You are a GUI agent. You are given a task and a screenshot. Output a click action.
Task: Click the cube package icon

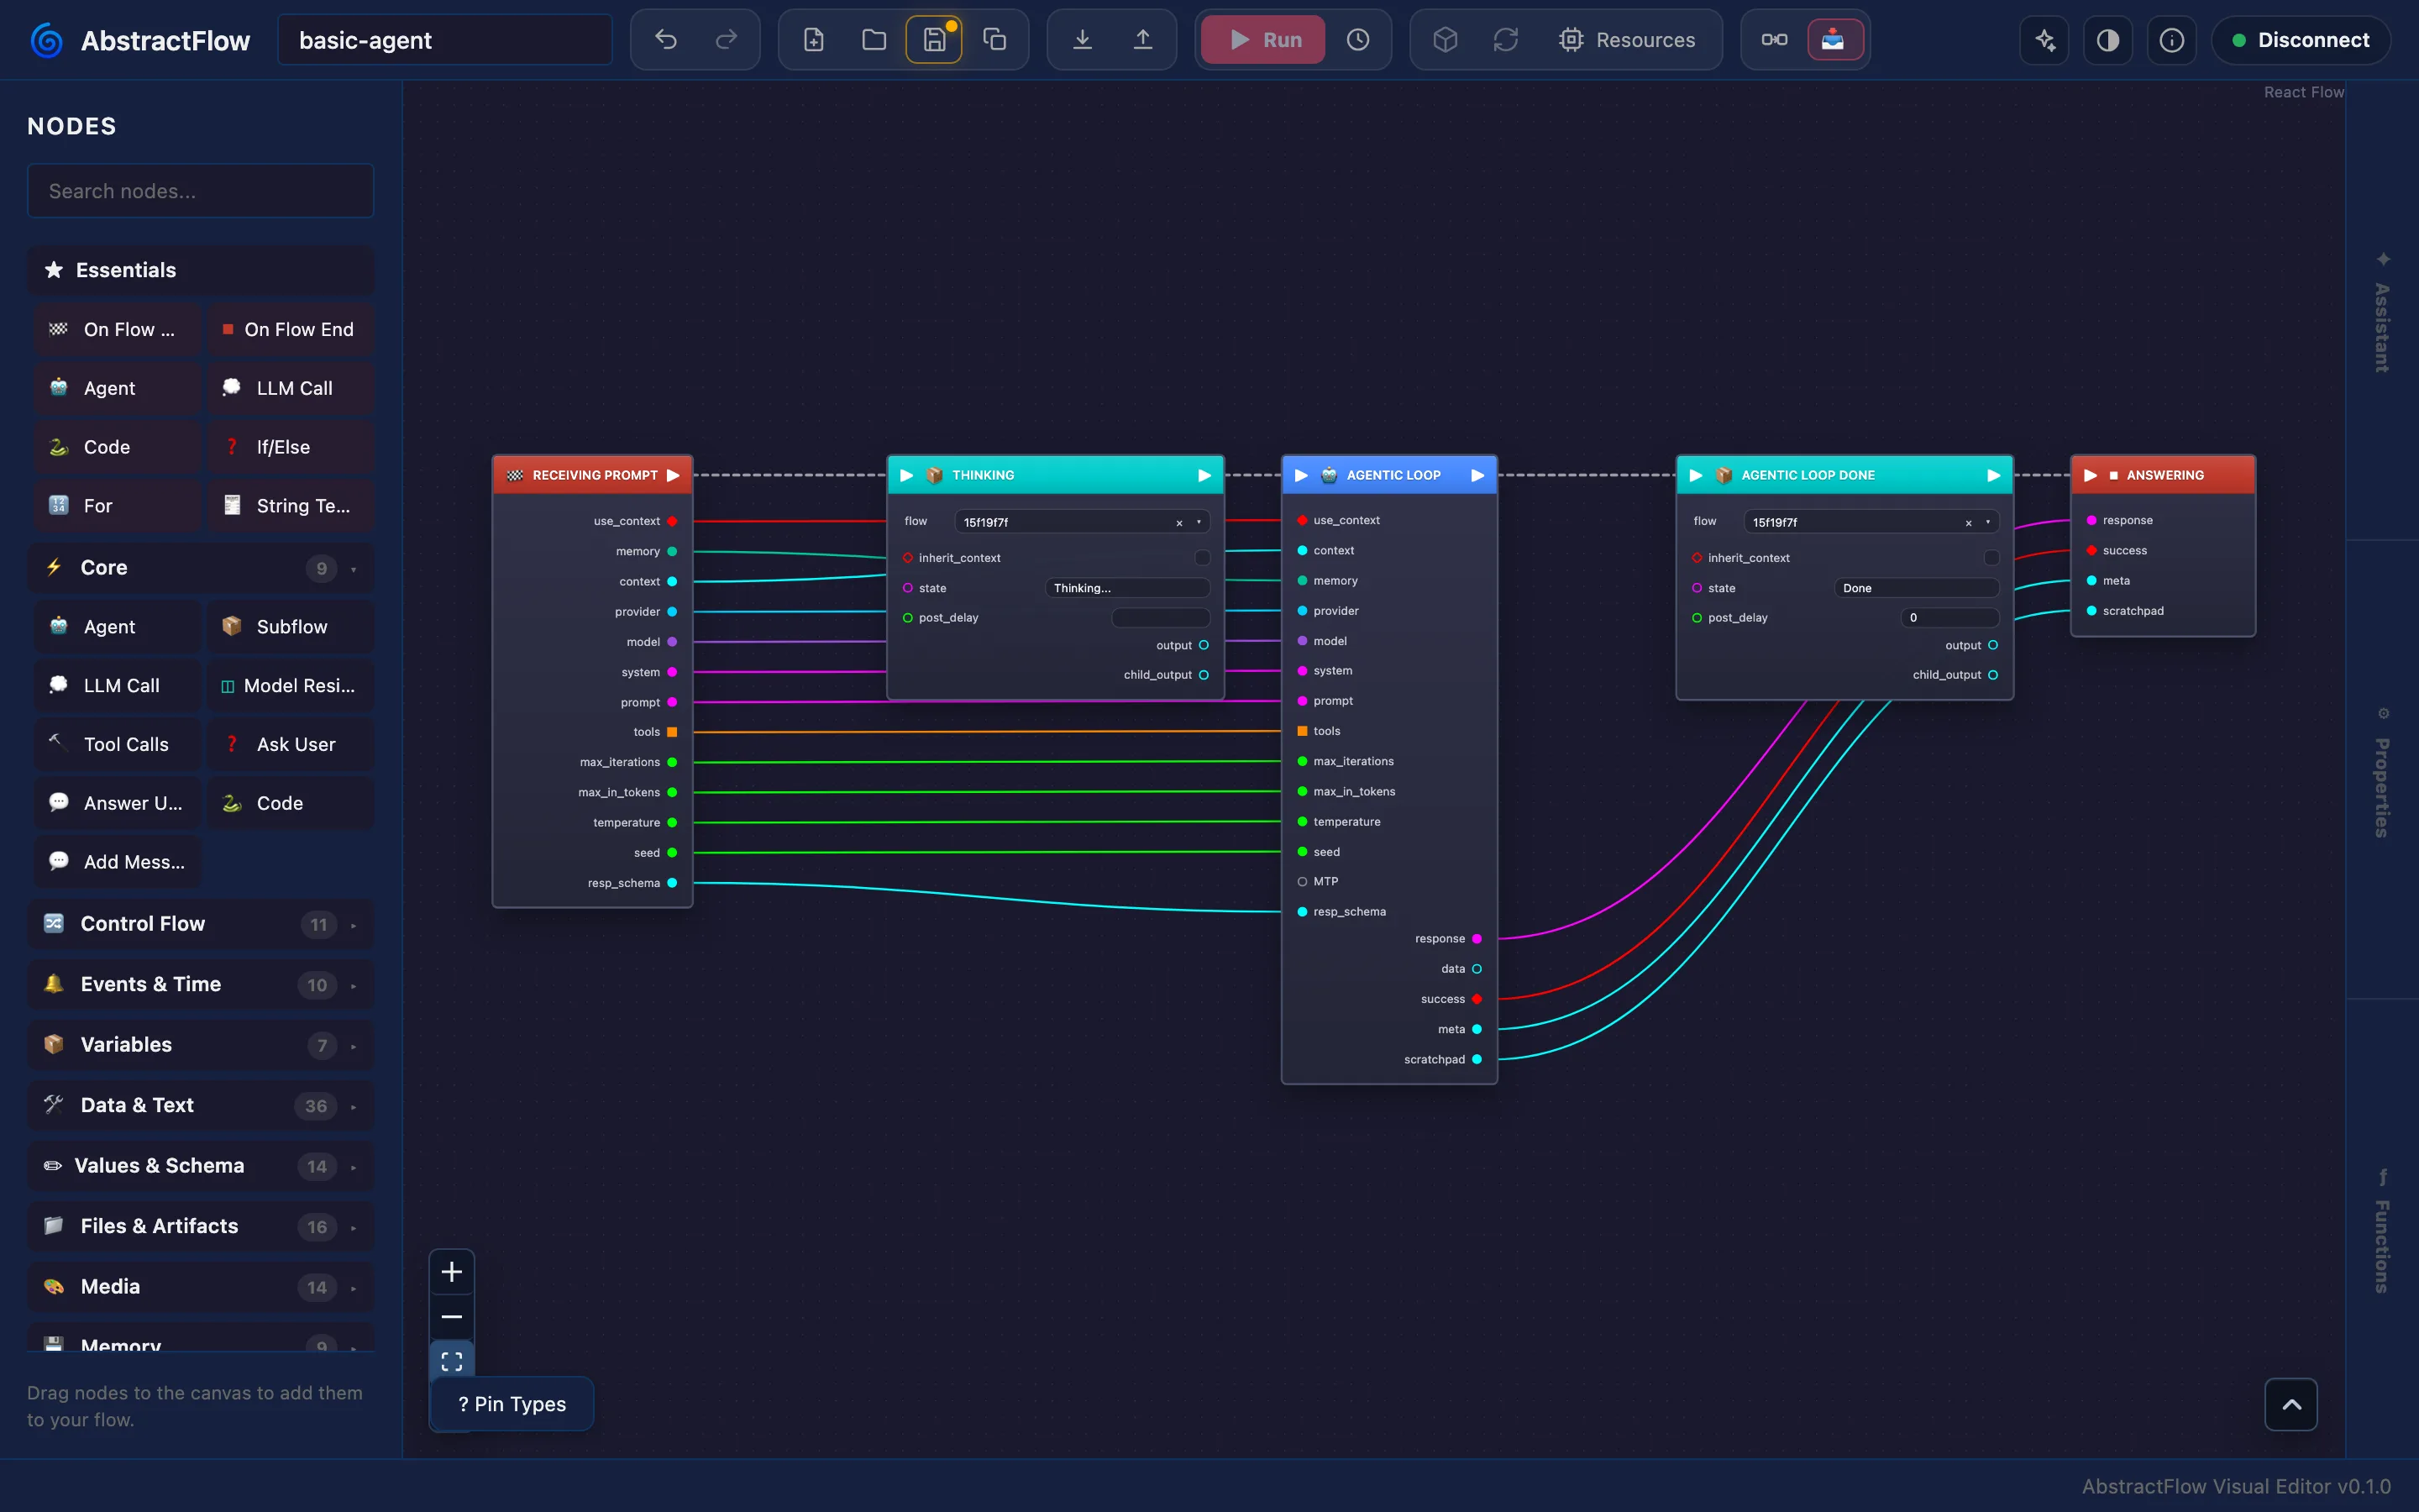coord(1446,40)
